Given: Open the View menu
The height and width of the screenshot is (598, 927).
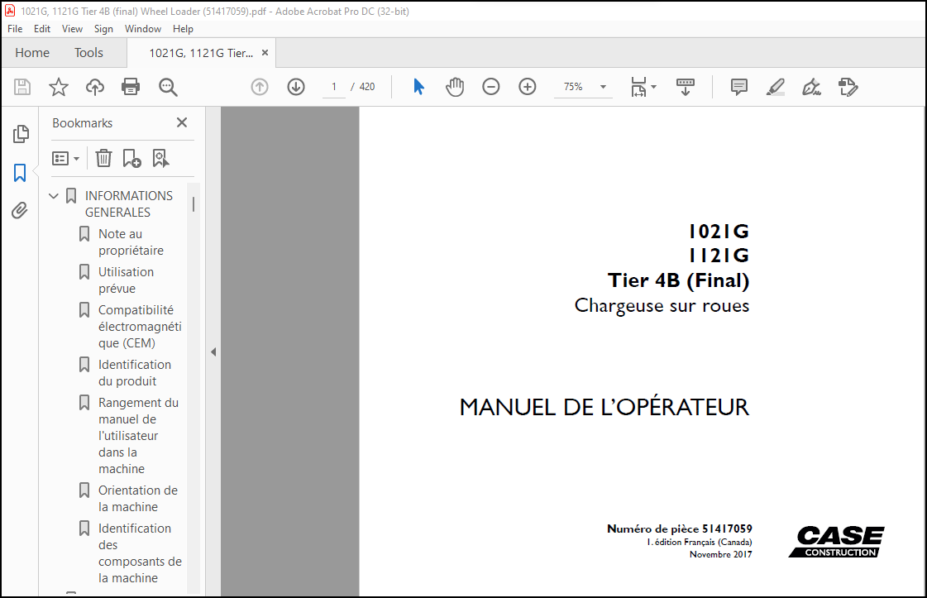Looking at the screenshot, I should tap(72, 28).
